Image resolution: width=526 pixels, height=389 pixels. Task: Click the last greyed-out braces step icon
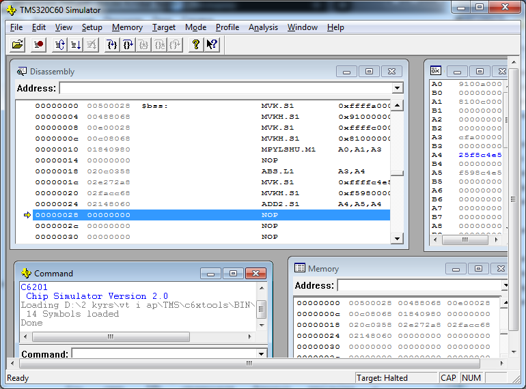click(175, 44)
